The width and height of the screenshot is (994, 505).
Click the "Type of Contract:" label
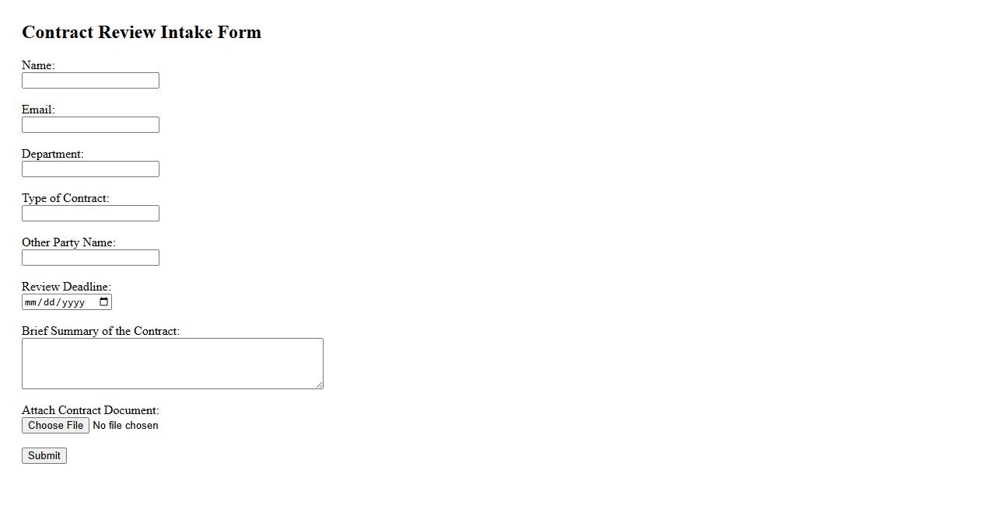(x=65, y=198)
